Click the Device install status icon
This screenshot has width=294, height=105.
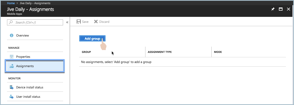[11, 87]
